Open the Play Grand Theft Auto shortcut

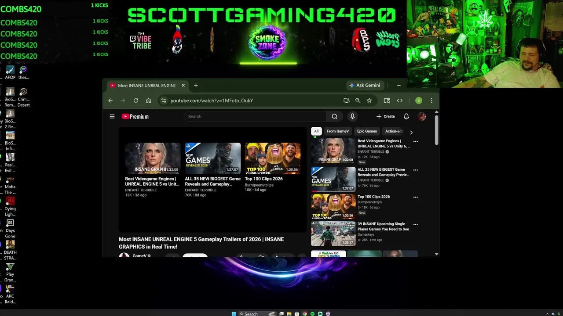click(10, 273)
